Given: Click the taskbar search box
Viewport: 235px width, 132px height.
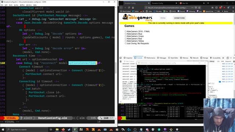Looking at the screenshot, I should [27, 129].
